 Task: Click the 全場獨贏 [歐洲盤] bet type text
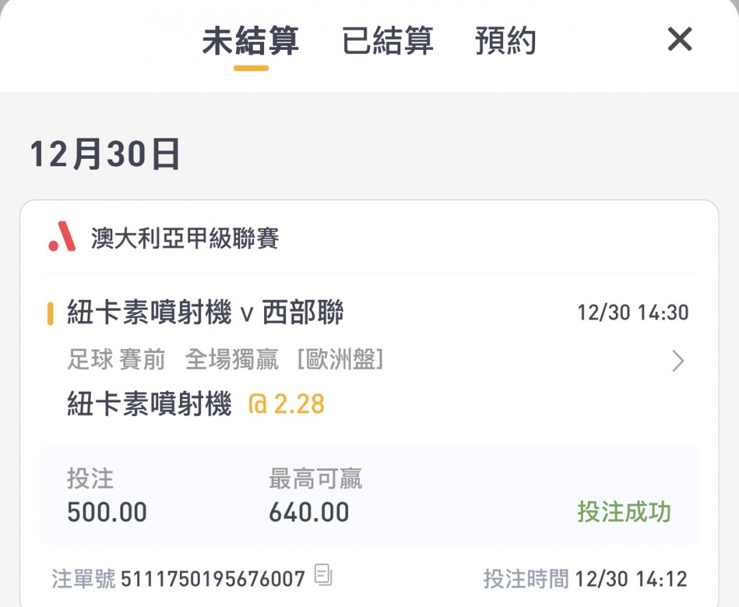pos(284,360)
